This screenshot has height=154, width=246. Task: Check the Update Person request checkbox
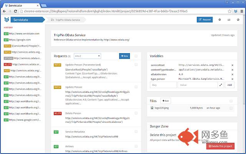[136, 87]
